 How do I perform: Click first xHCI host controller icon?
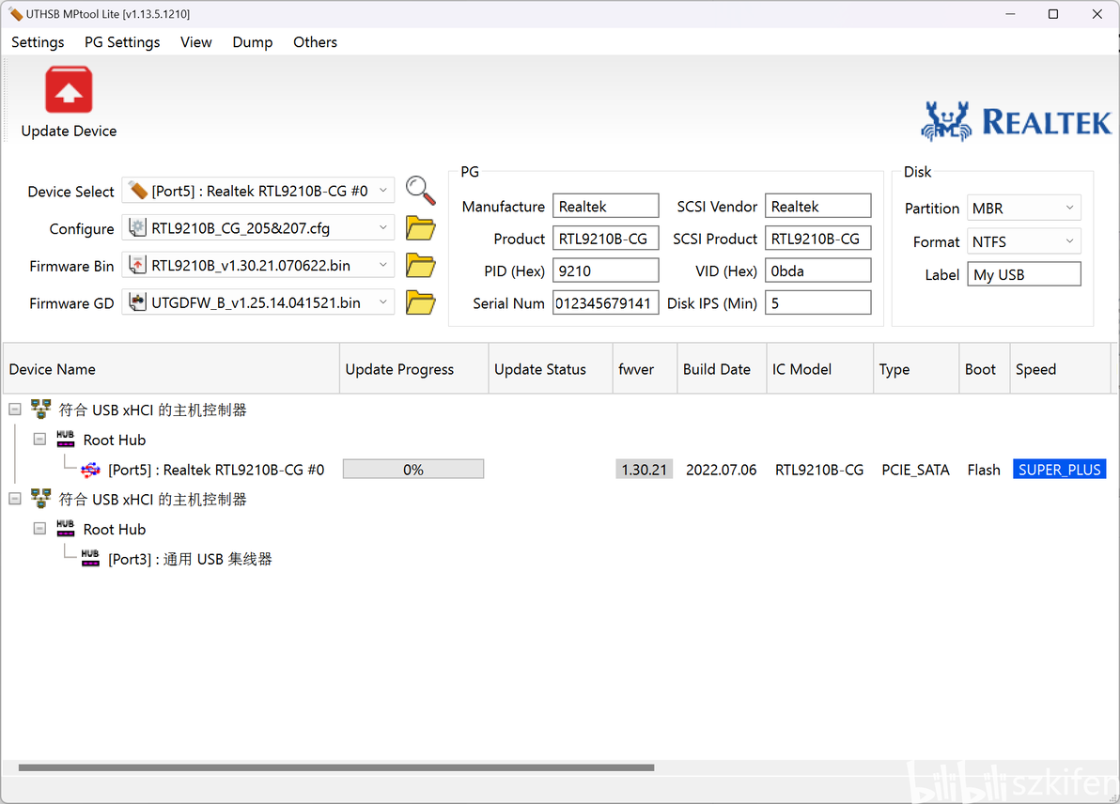point(40,410)
